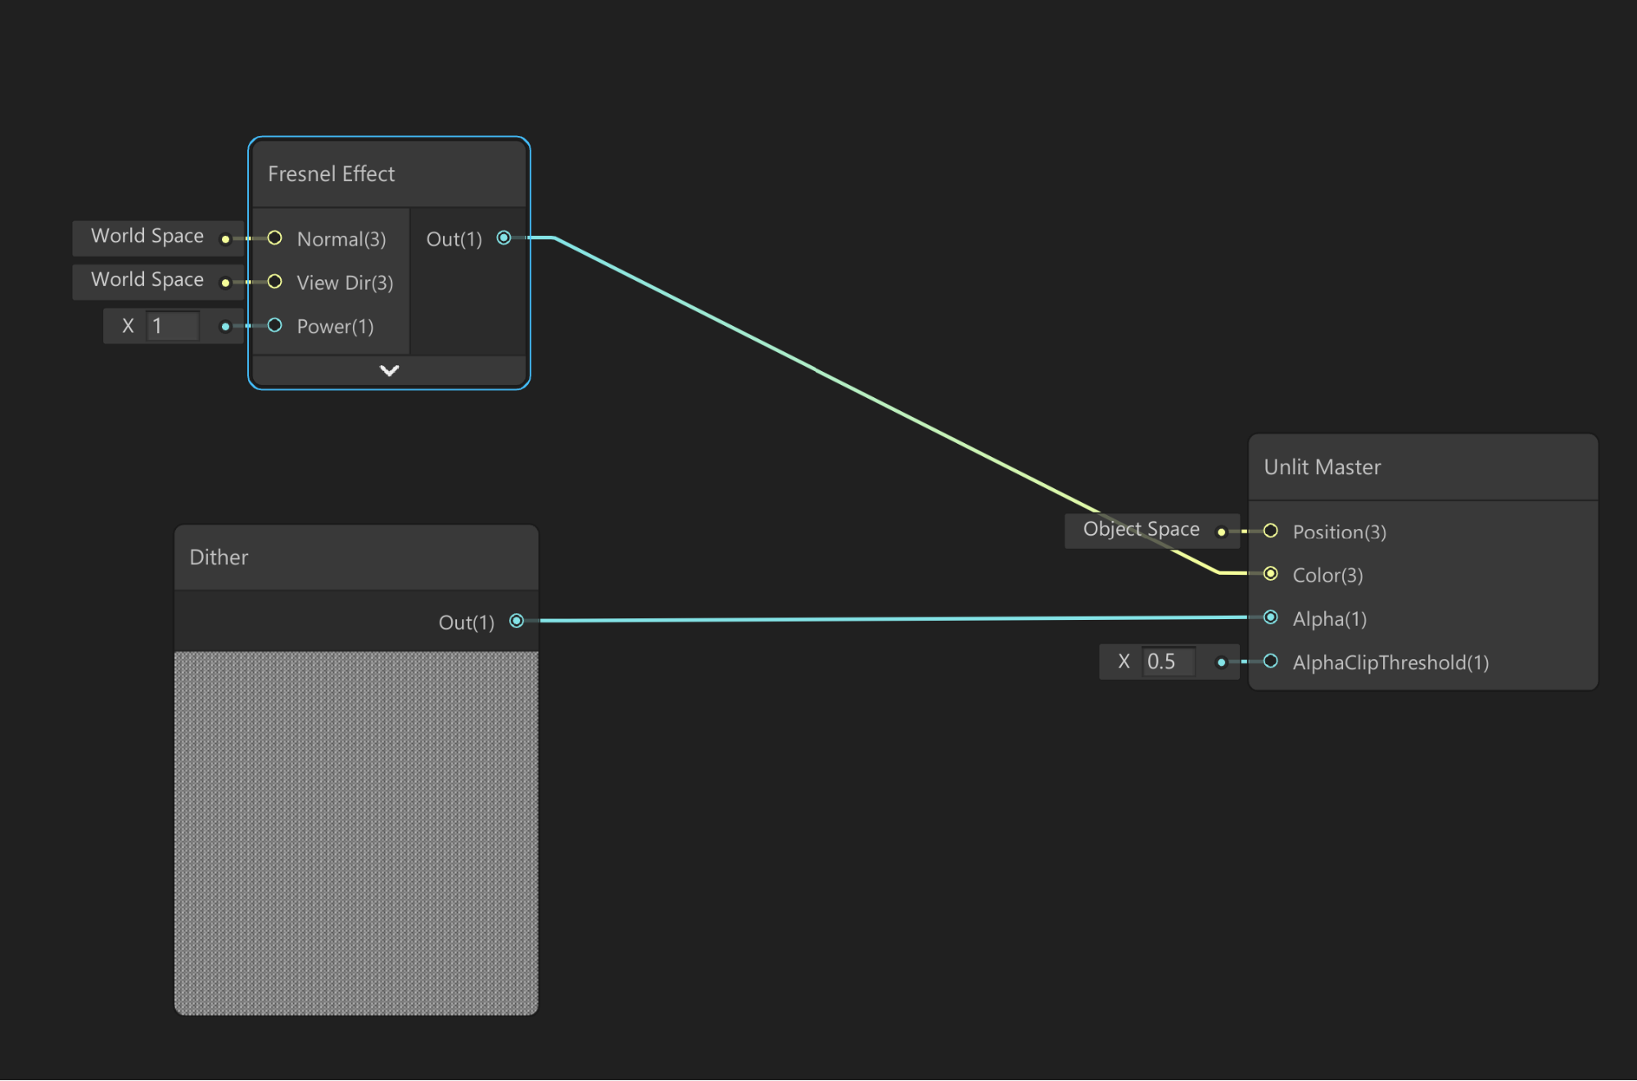Collapse Fresnel Effect node with chevron

tap(389, 371)
